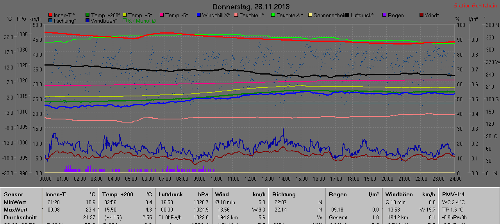Click the pink Temp. -5 legend swatch
500x224 pixels.
161,15
